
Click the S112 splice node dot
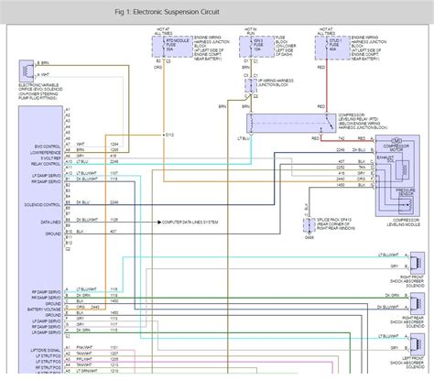click(163, 135)
